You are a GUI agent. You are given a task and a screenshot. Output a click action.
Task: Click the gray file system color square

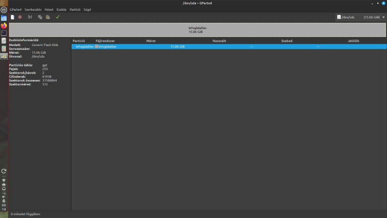[x=96, y=47]
